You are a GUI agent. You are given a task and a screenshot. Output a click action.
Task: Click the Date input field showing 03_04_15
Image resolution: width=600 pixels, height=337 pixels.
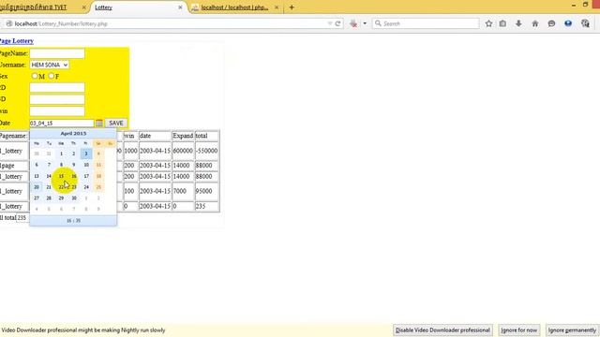point(62,124)
